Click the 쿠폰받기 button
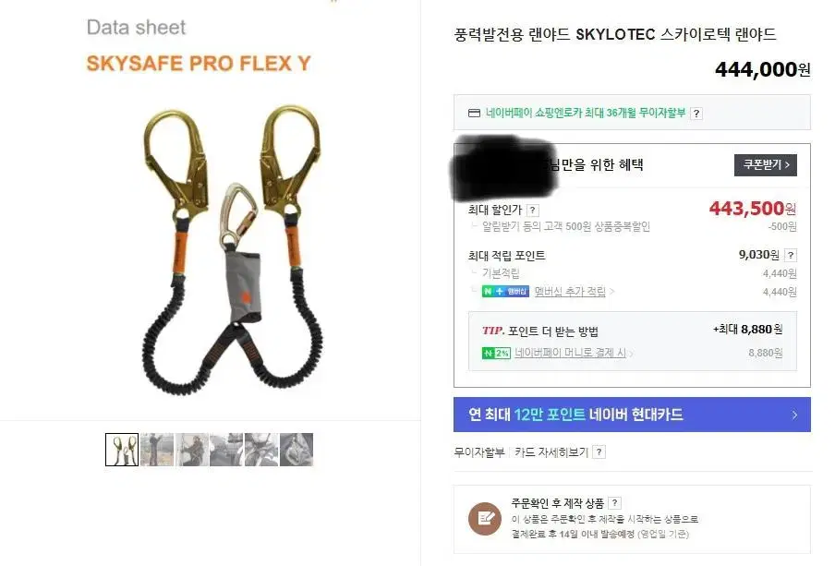The height and width of the screenshot is (566, 835). coord(765,165)
